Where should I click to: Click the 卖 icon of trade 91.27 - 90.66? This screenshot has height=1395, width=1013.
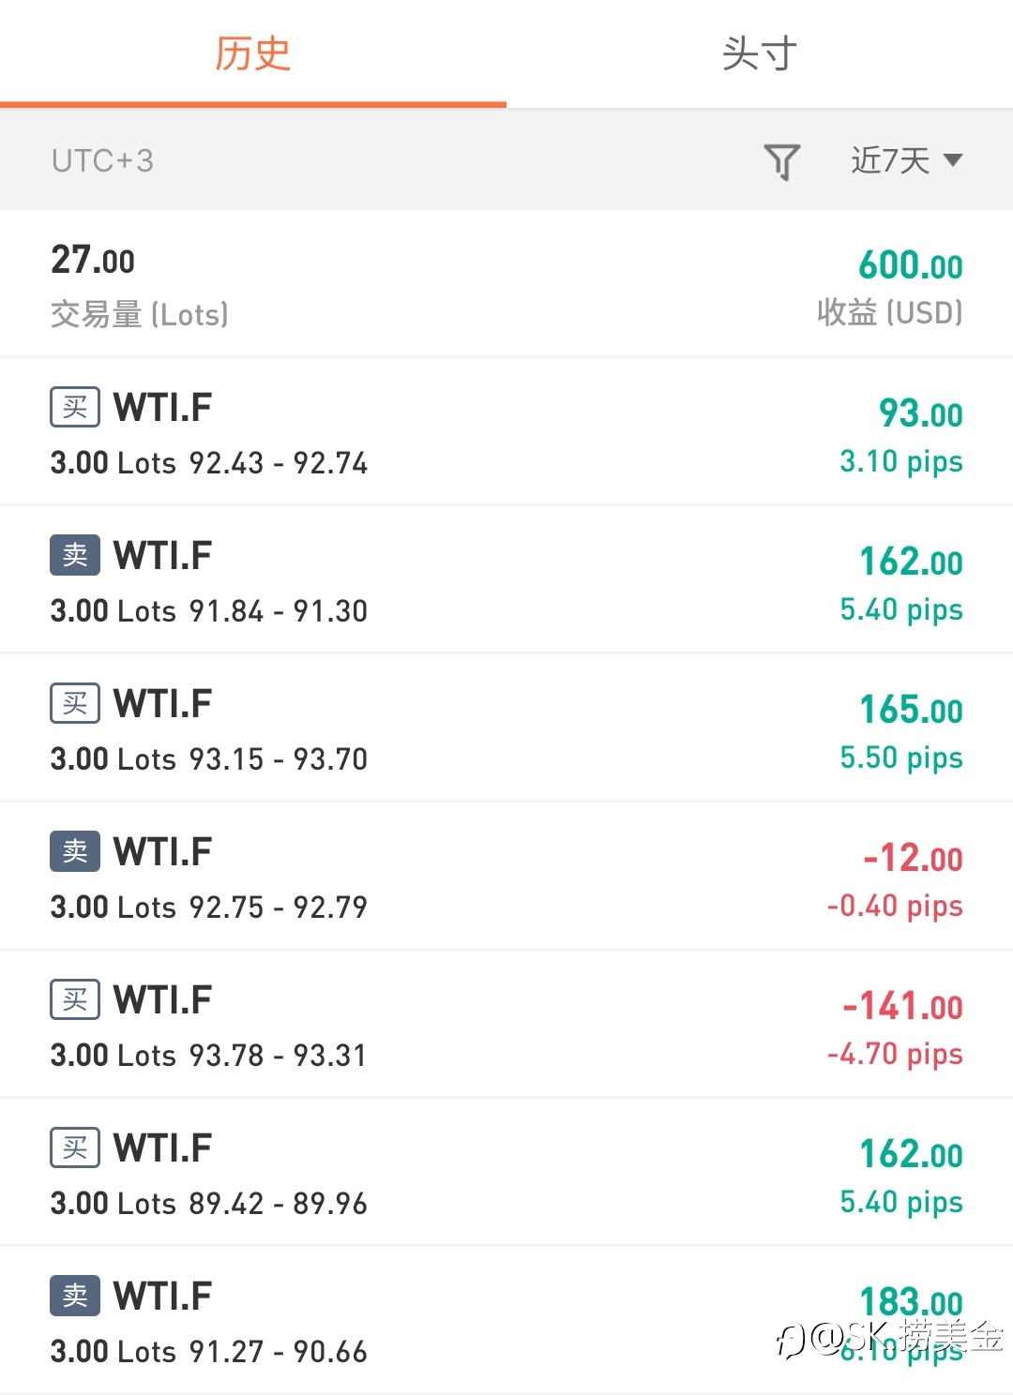click(75, 1296)
